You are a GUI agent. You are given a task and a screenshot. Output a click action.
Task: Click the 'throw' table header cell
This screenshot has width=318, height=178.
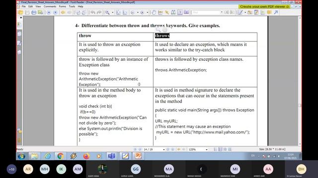coord(115,37)
